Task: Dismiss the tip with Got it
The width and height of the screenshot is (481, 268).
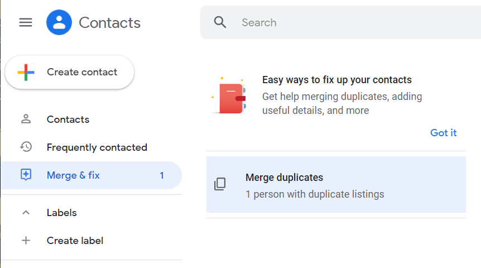Action: click(443, 133)
